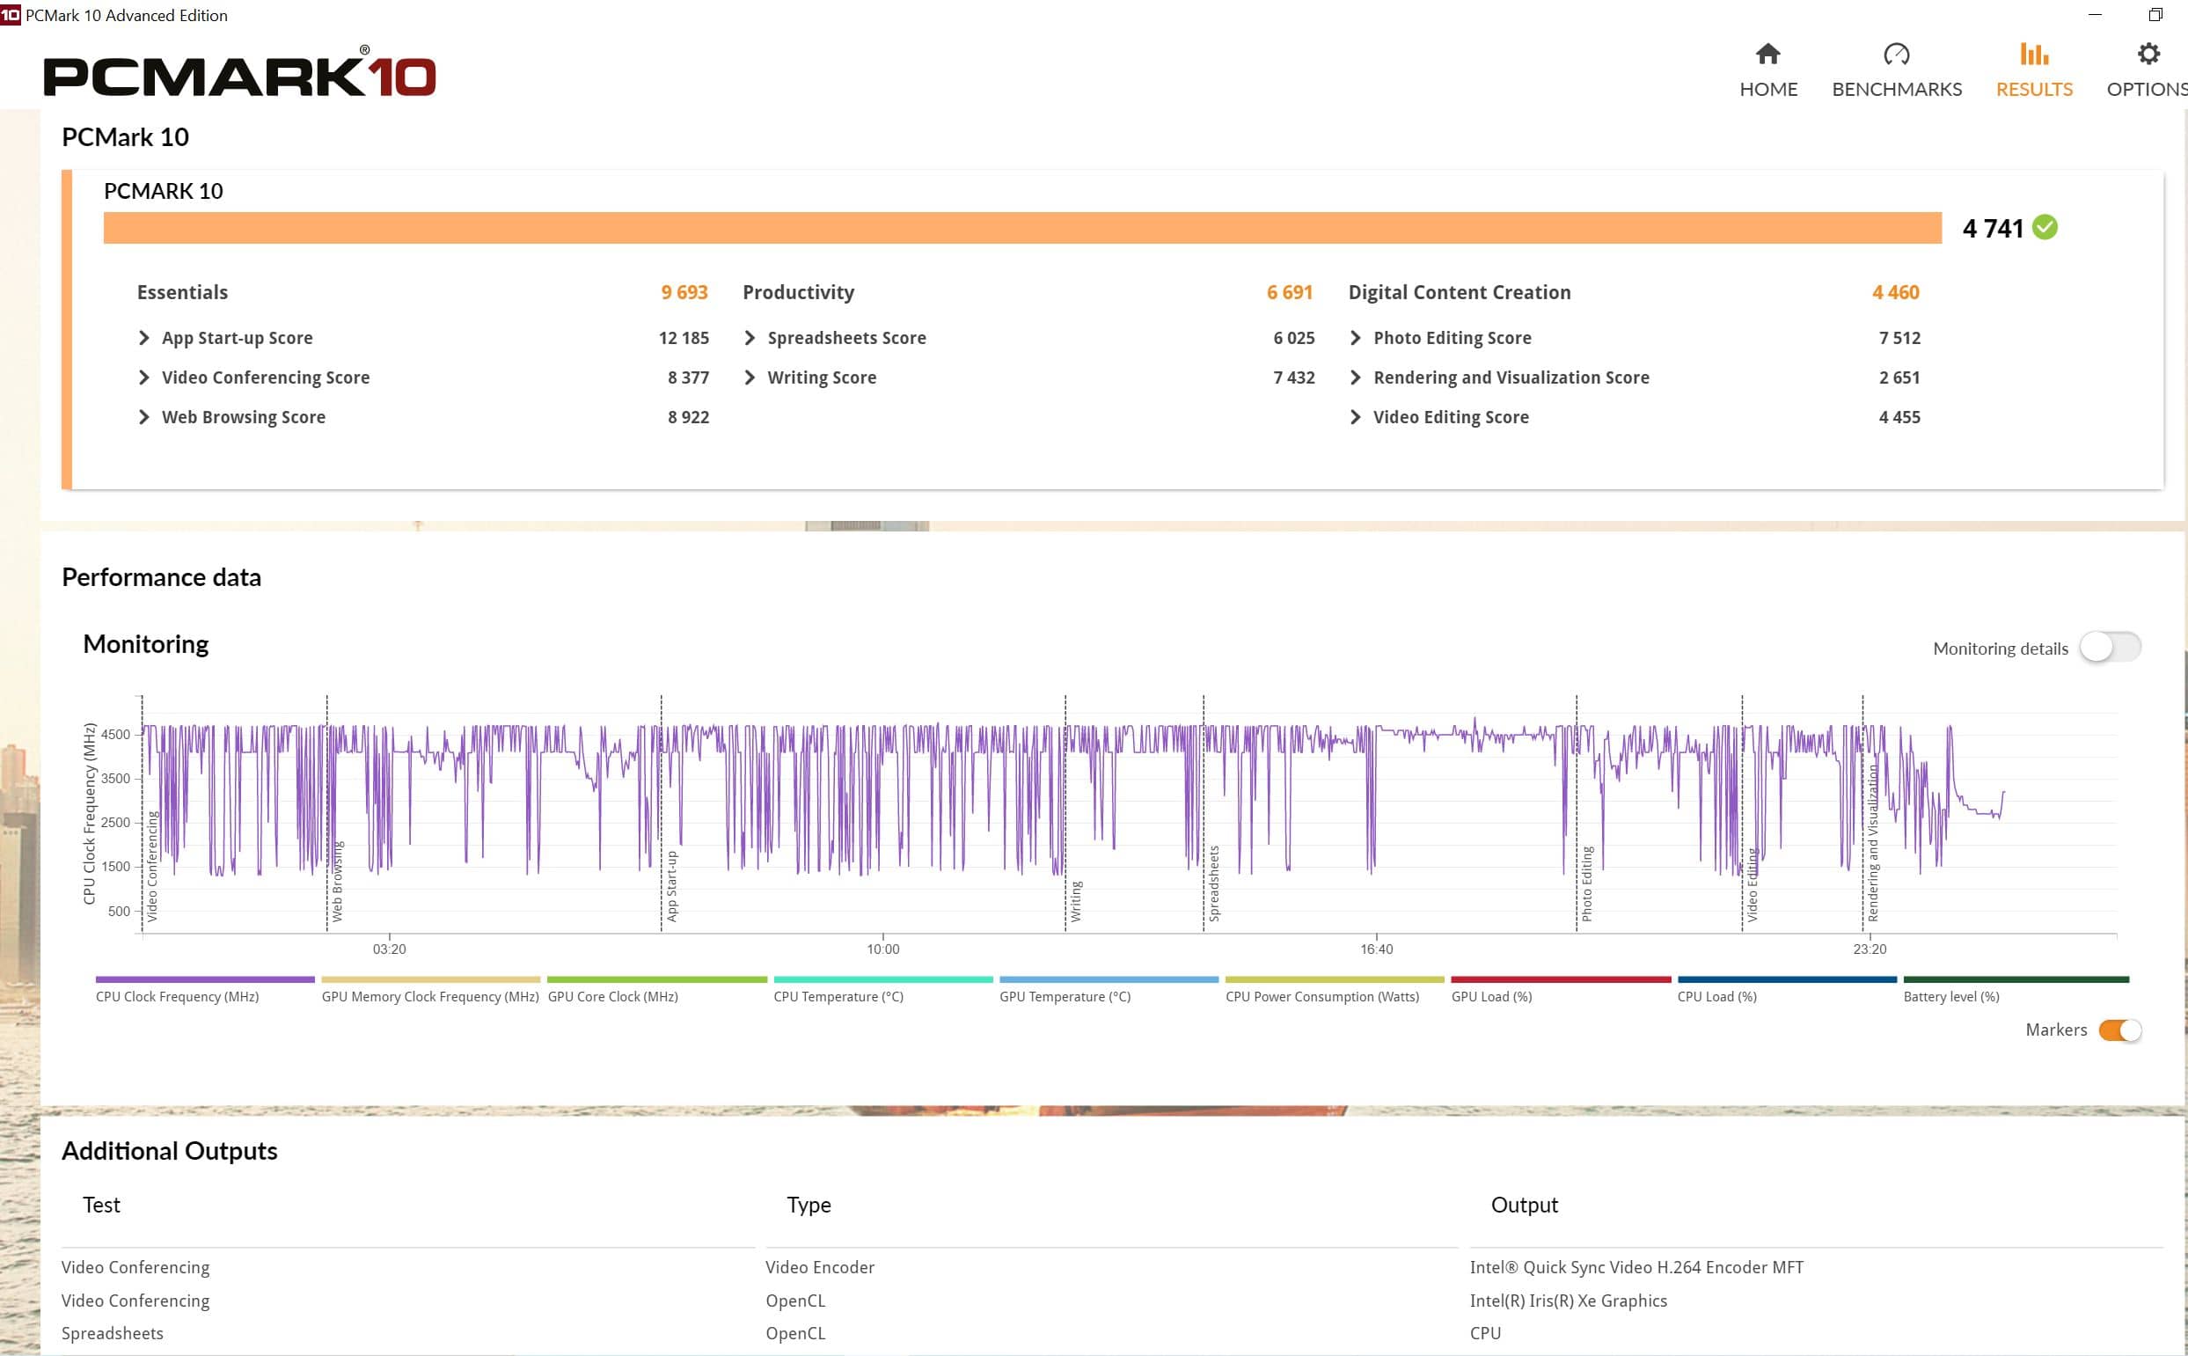
Task: Click the Productivity group heading
Action: (798, 292)
